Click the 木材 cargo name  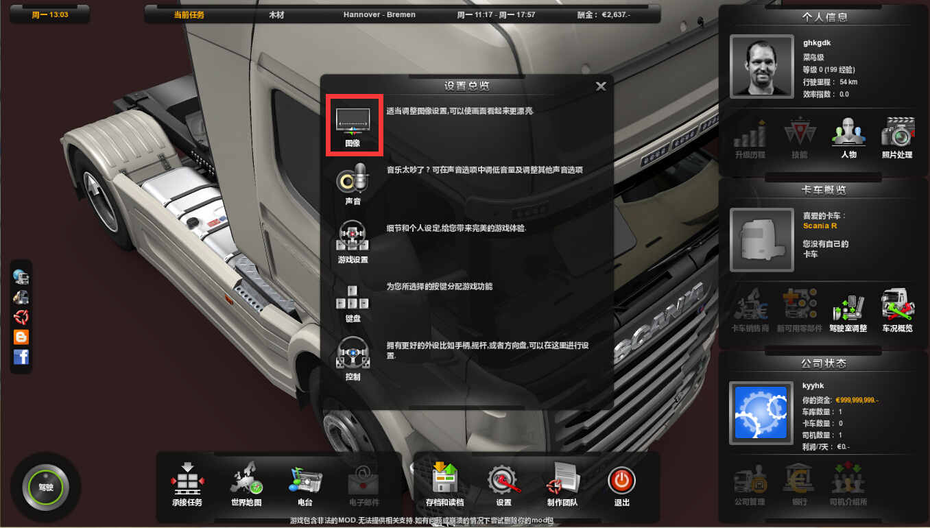tap(276, 14)
